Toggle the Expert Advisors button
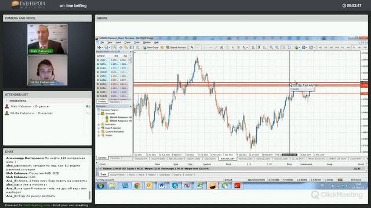The height and width of the screenshot is (208, 371). (176, 47)
